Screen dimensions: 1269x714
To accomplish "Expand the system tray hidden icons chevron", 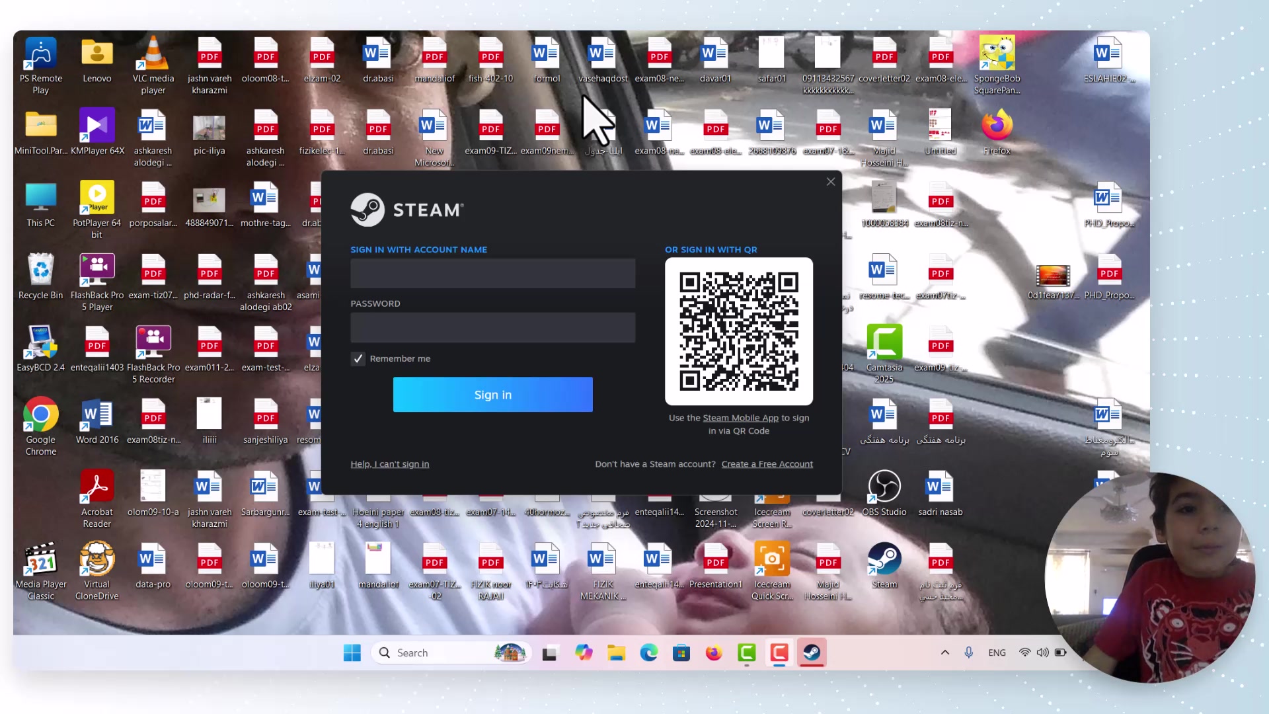I will [945, 653].
